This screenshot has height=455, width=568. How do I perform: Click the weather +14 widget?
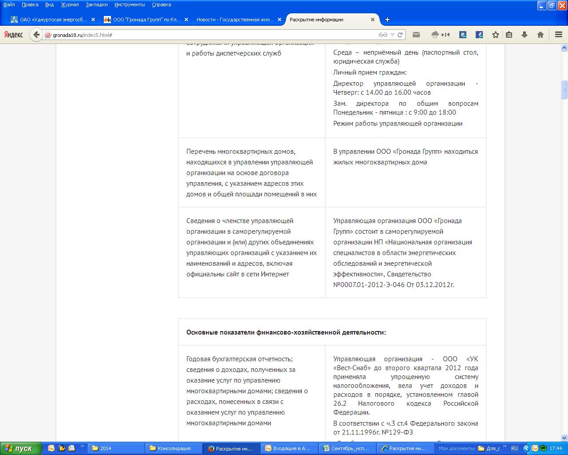tap(440, 35)
